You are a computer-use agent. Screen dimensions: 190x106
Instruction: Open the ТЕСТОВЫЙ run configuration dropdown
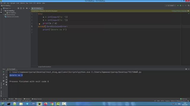click(x=170, y=6)
